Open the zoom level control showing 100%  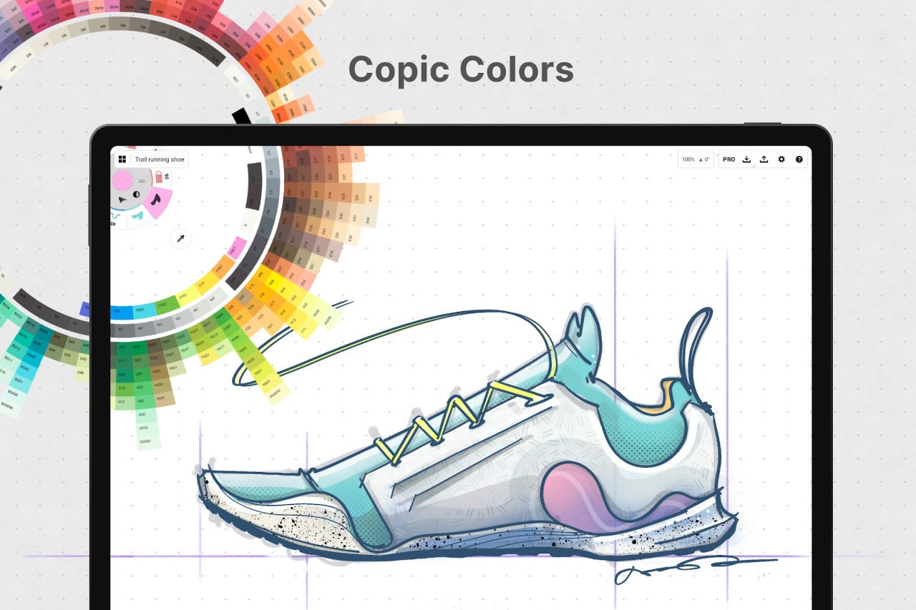point(688,159)
